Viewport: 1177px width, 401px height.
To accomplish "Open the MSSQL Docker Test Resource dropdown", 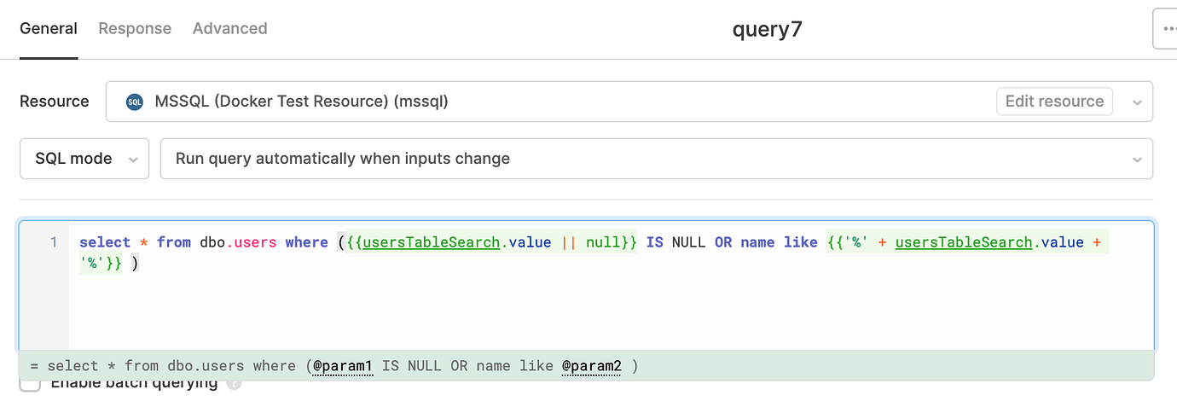I will click(x=546, y=102).
